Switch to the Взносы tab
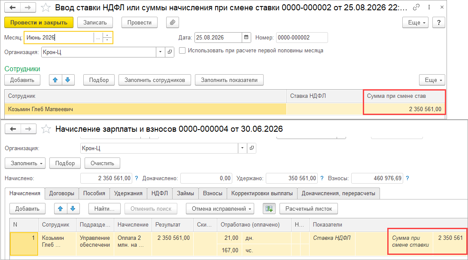The width and height of the screenshot is (468, 260). coord(213,193)
